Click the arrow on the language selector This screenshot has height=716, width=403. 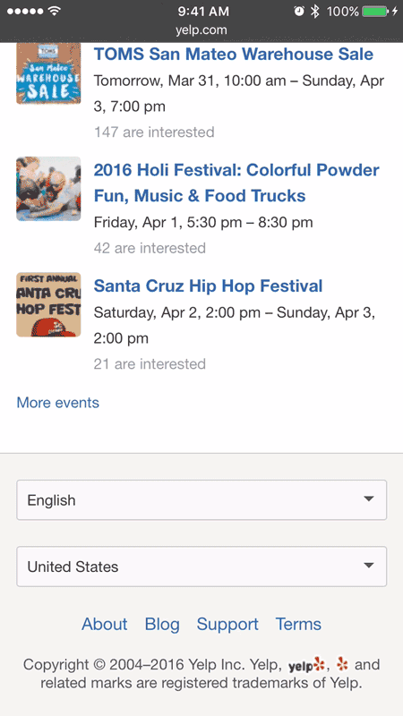click(x=369, y=499)
